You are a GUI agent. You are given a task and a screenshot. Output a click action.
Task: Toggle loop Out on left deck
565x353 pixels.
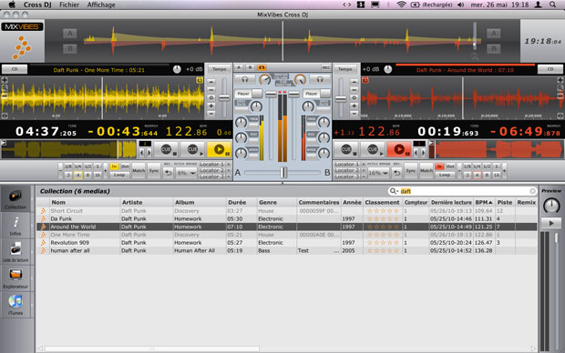[125, 166]
